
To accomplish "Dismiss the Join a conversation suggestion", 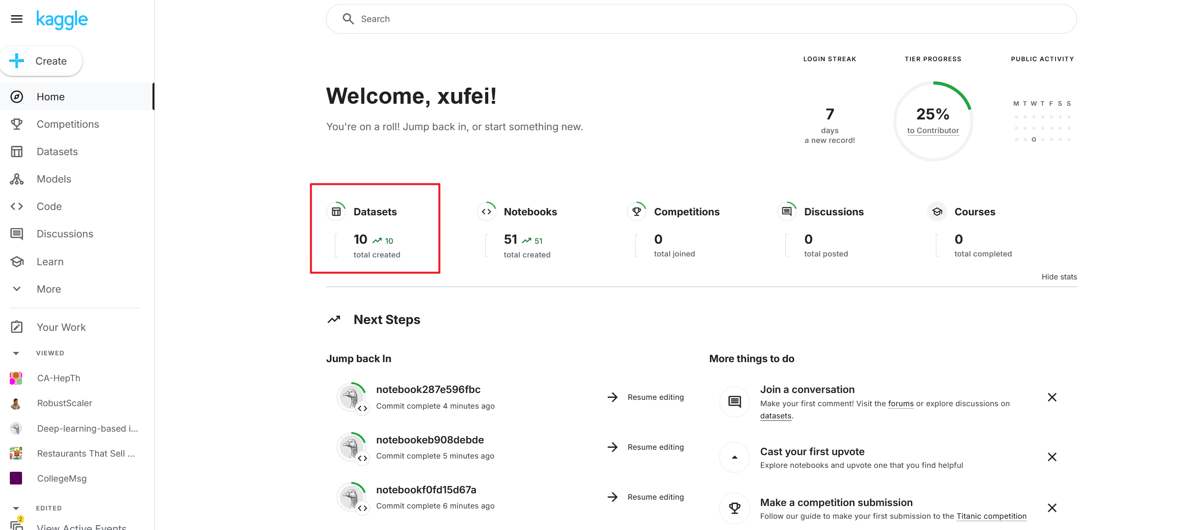I will pyautogui.click(x=1052, y=397).
